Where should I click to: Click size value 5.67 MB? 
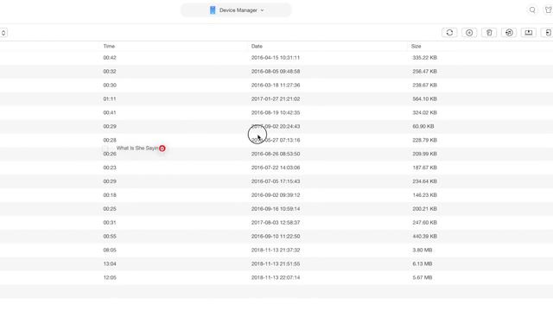pyautogui.click(x=423, y=277)
